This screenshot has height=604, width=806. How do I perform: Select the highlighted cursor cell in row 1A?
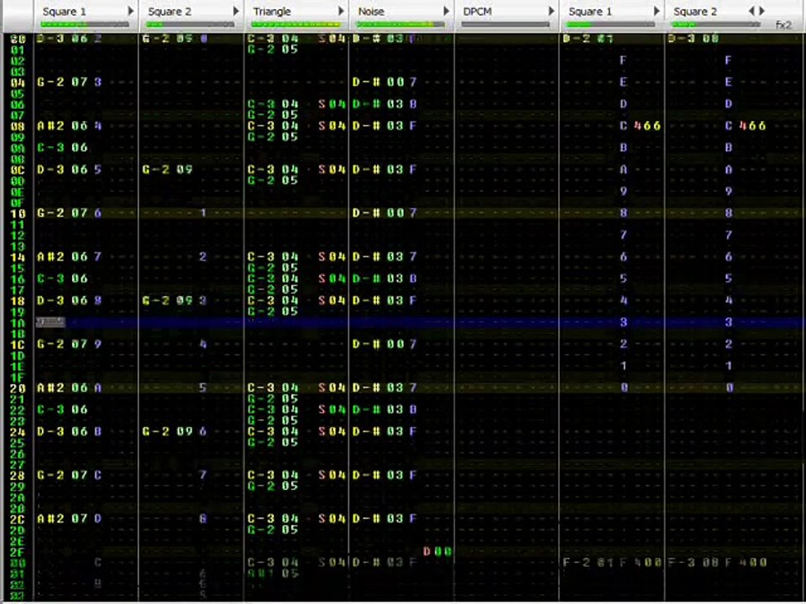tap(50, 322)
